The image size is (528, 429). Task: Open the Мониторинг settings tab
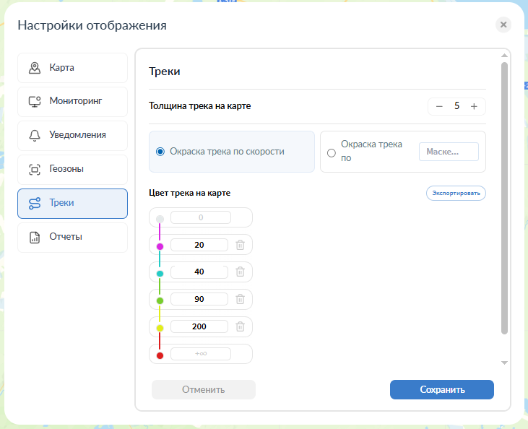click(x=72, y=101)
